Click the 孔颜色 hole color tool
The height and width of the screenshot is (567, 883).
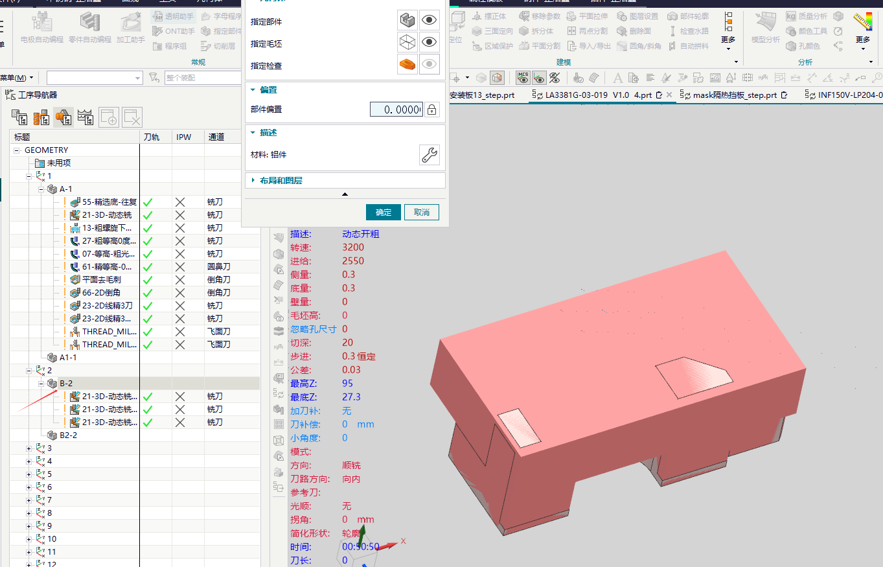point(803,46)
